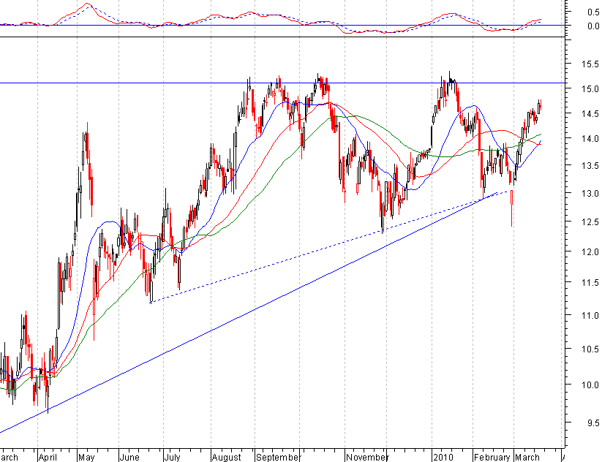Select the July month label

tap(173, 457)
